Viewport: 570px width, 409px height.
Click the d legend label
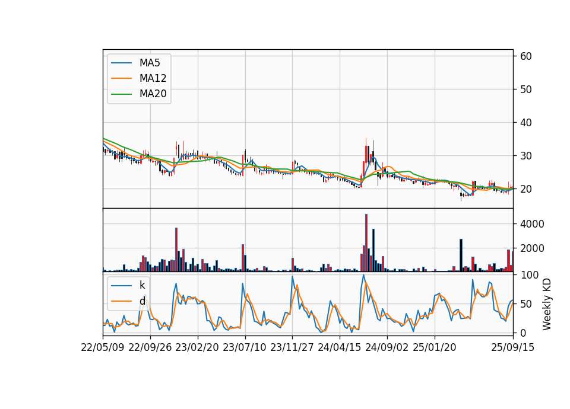coord(142,301)
